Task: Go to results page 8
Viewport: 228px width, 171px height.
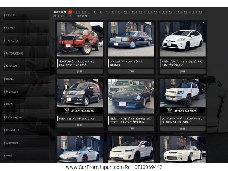Action: (x=113, y=12)
